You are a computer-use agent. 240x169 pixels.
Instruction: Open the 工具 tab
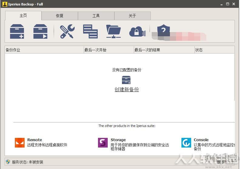[96, 16]
